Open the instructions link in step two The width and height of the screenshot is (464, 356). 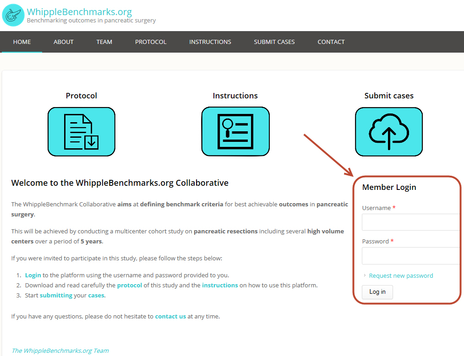[x=220, y=285]
